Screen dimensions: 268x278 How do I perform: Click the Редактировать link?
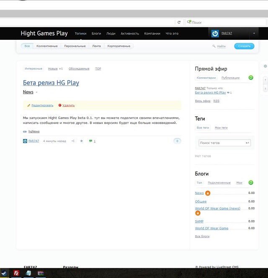pyautogui.click(x=42, y=106)
